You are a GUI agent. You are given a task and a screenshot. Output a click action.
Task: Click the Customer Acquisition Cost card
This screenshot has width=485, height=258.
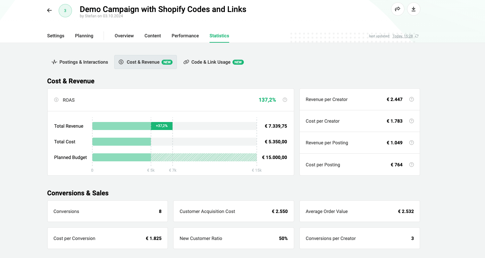tap(234, 211)
